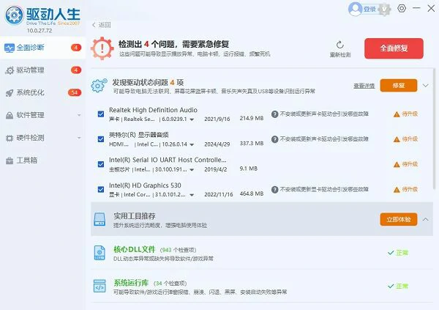Image resolution: width=439 pixels, height=310 pixels.
Task: Open version dropdown for Realtek 6.0.9239.1
Action: coord(192,119)
